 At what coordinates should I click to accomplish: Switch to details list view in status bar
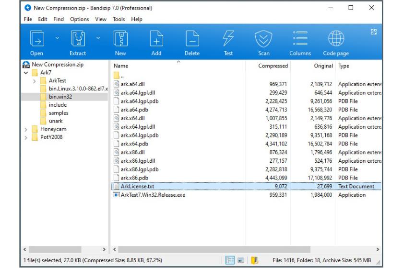coord(230,260)
